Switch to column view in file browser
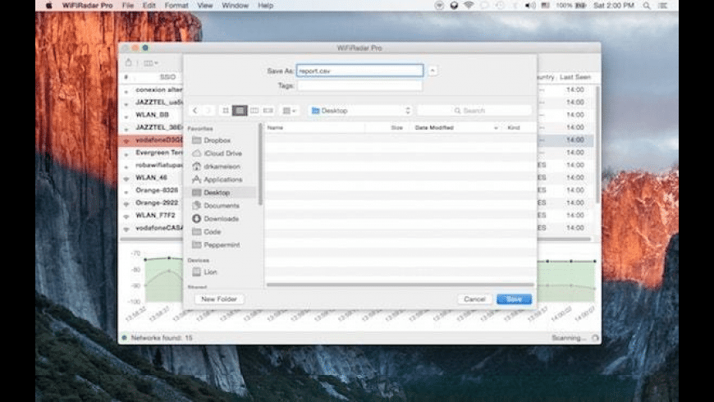Viewport: 714px width, 402px height. click(x=254, y=110)
